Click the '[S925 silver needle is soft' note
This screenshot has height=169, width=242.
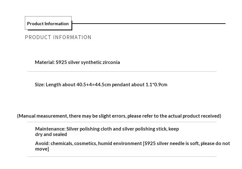pyautogui.click(x=172, y=143)
